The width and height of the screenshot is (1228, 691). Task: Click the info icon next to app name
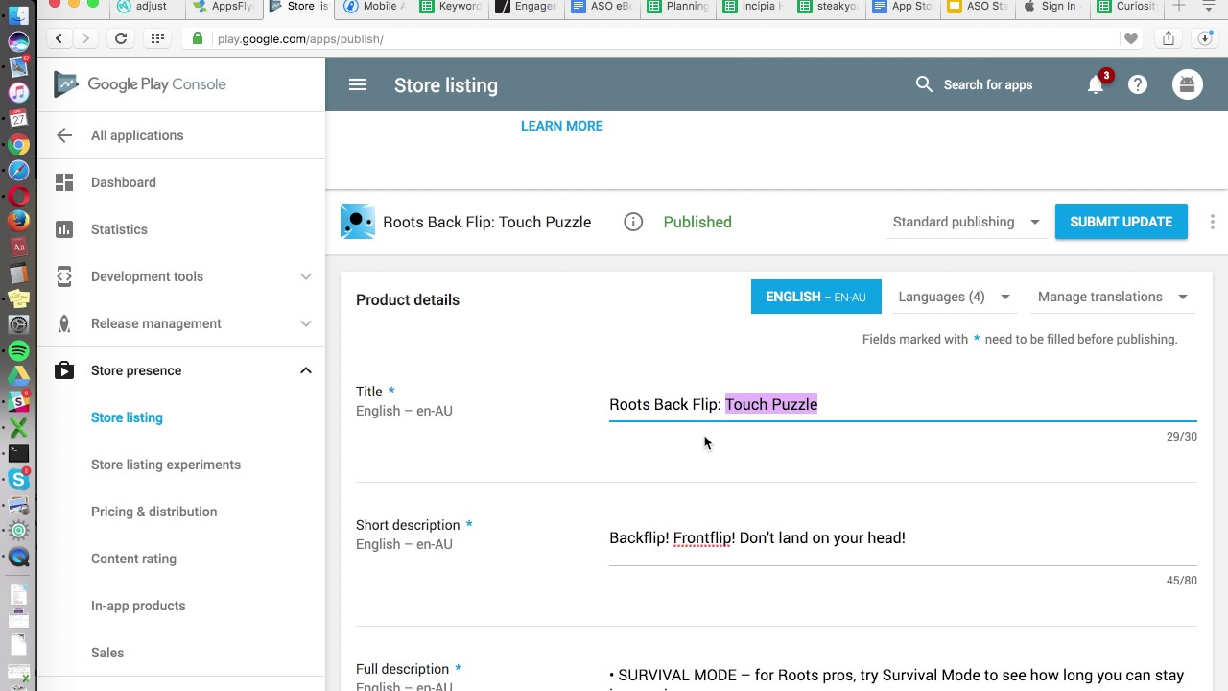coord(633,222)
